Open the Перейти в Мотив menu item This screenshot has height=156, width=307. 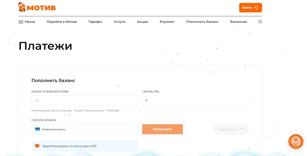coord(61,22)
